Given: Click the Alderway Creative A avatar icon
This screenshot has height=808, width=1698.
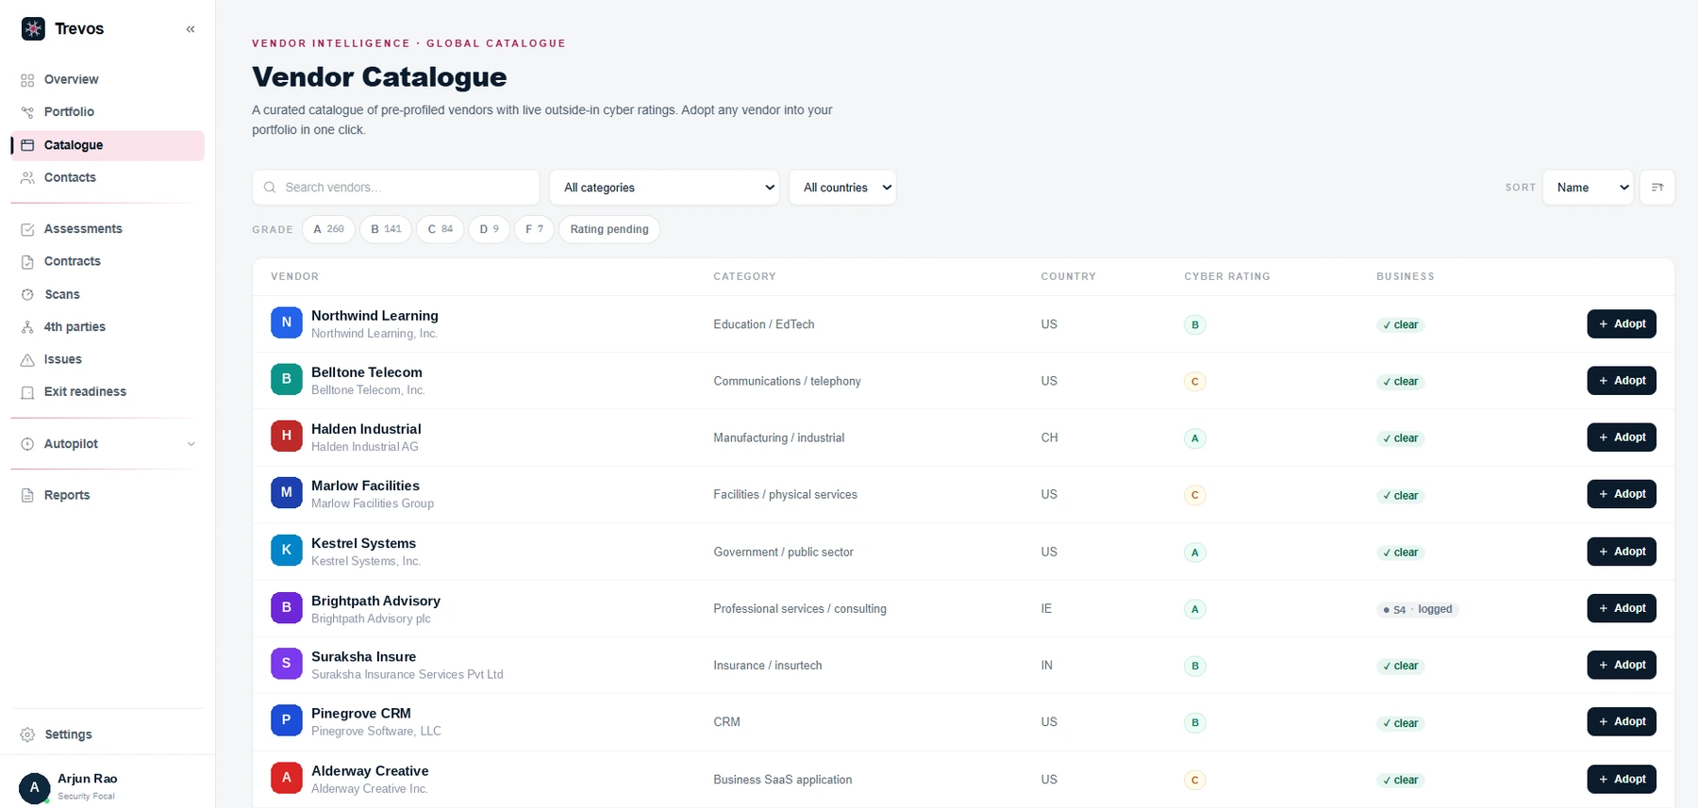Looking at the screenshot, I should (287, 778).
